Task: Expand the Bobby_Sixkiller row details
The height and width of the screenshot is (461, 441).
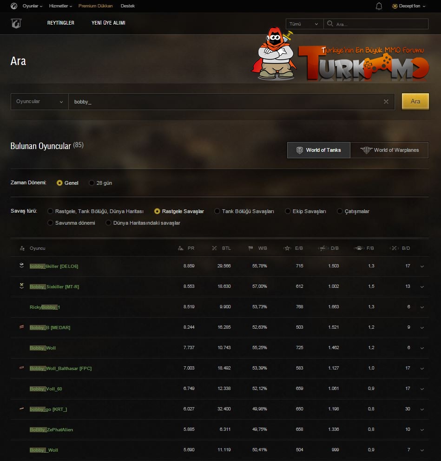Action: pyautogui.click(x=422, y=286)
